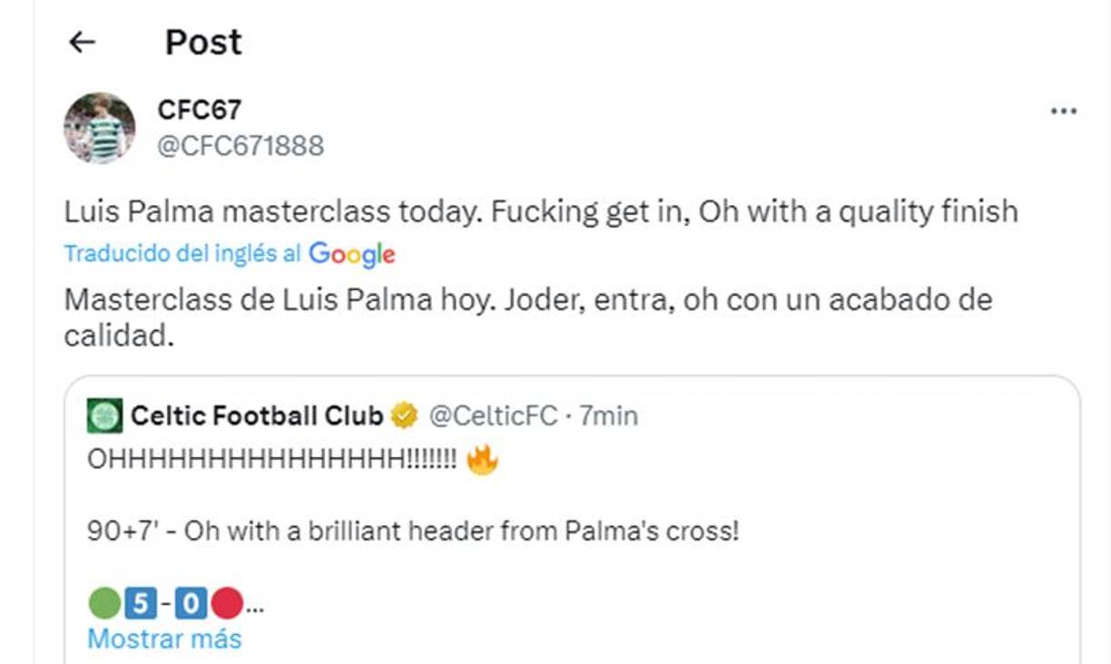1111x664 pixels.
Task: Click the red circle emoji
Action: tap(227, 602)
